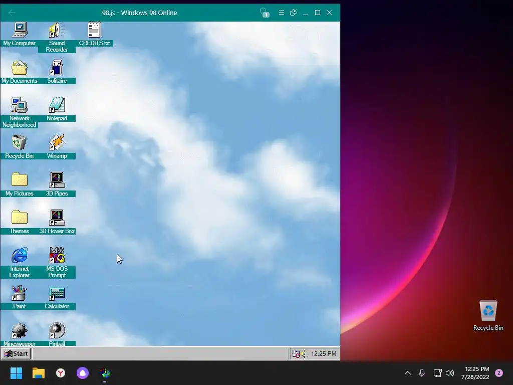Image resolution: width=513 pixels, height=385 pixels.
Task: Select the Windows 11 Recycle Bin
Action: (x=488, y=315)
